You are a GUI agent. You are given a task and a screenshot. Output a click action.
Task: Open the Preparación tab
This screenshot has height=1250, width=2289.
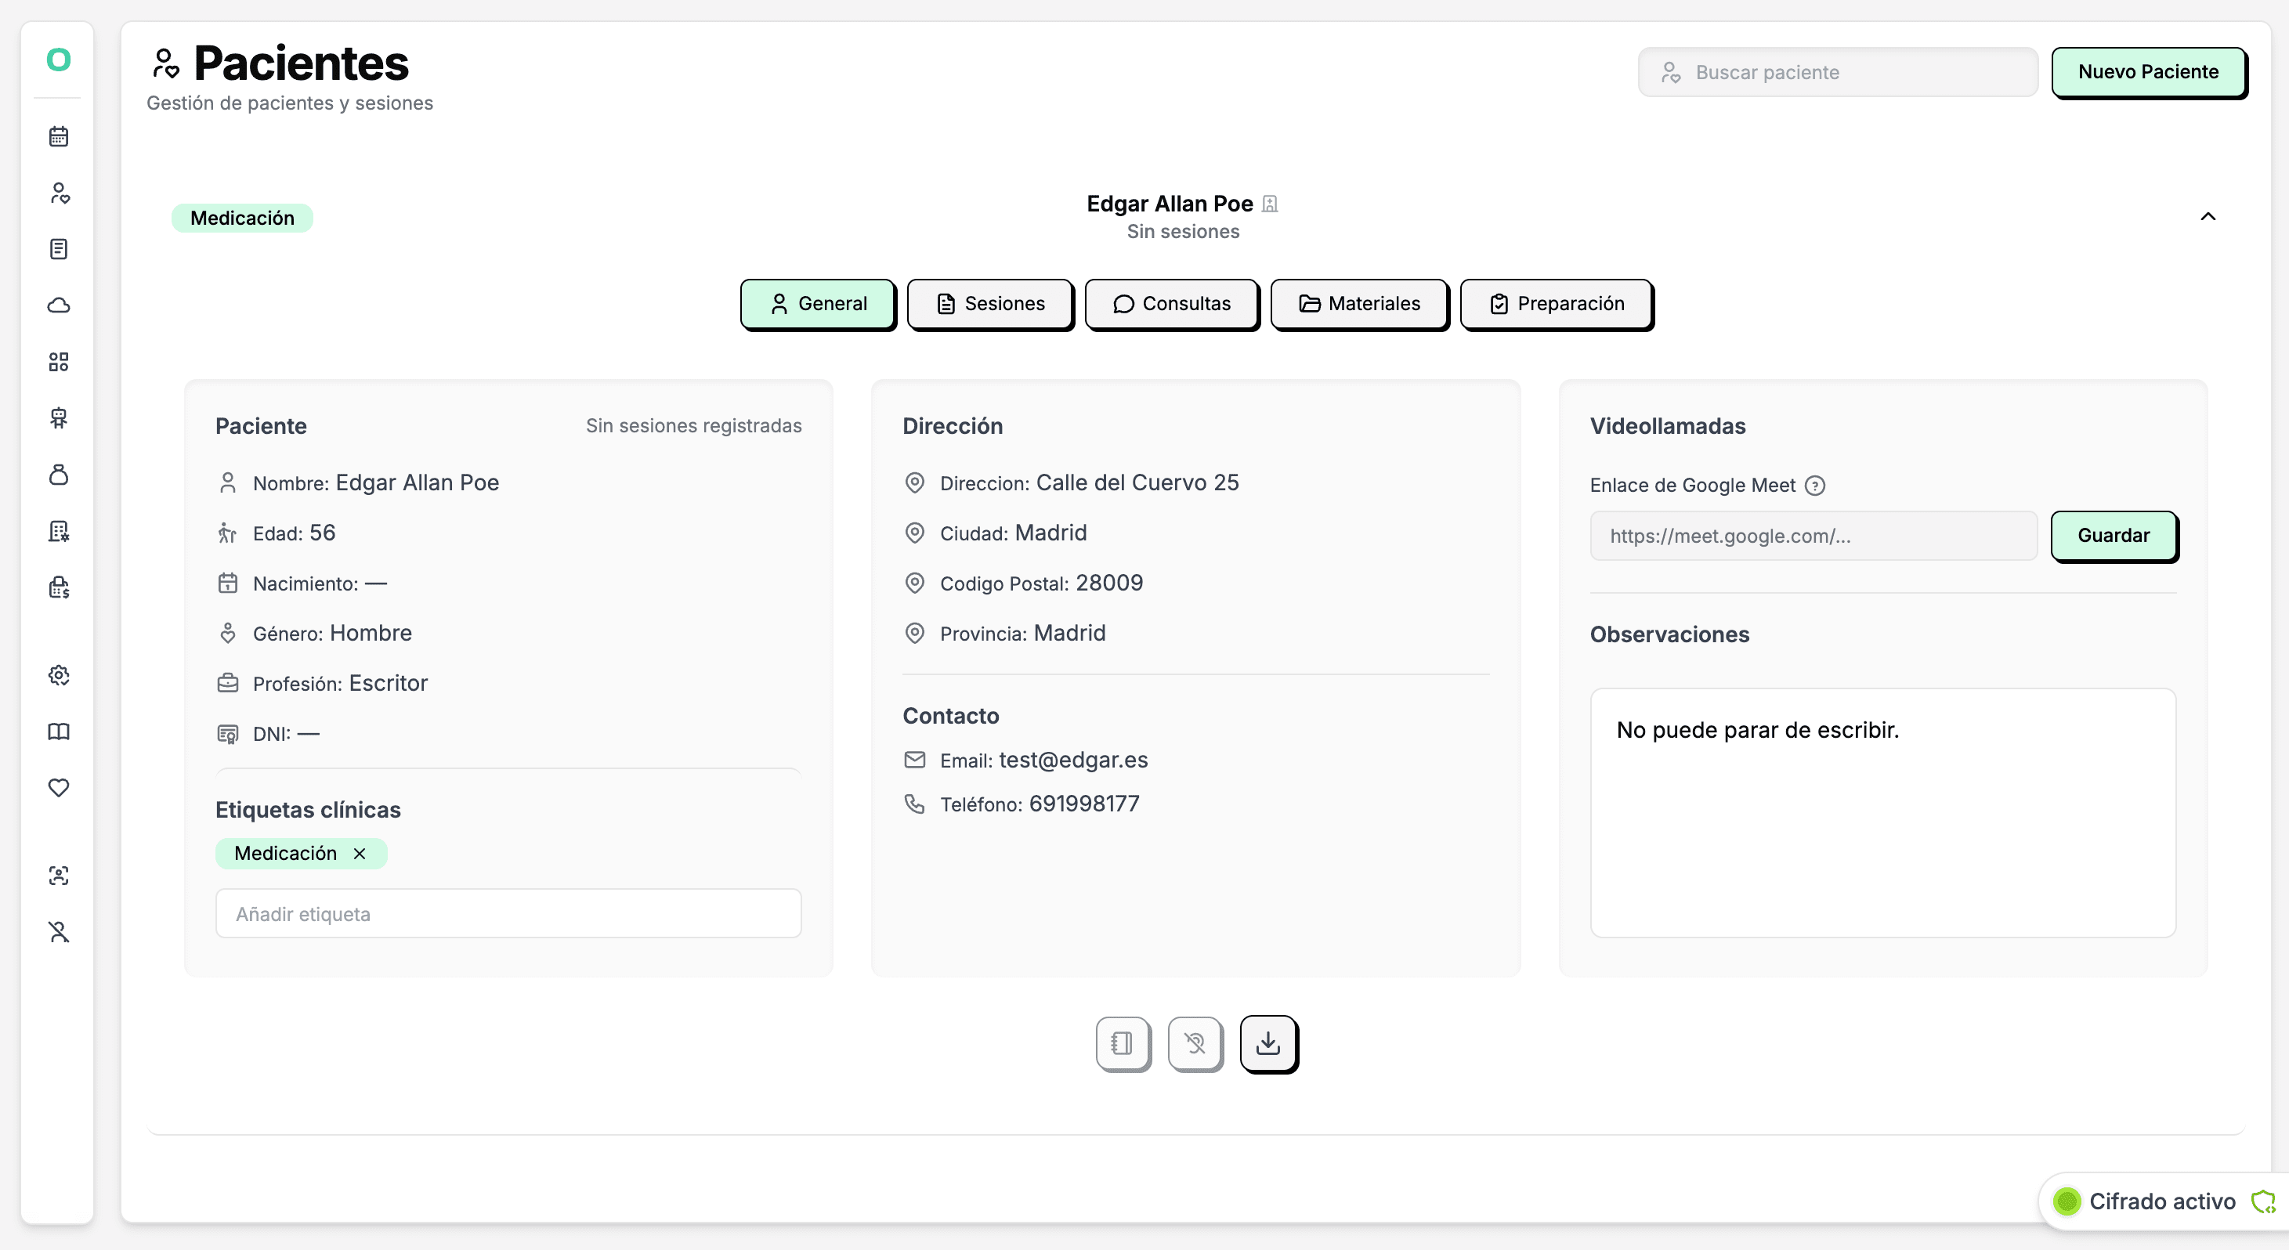click(x=1556, y=304)
